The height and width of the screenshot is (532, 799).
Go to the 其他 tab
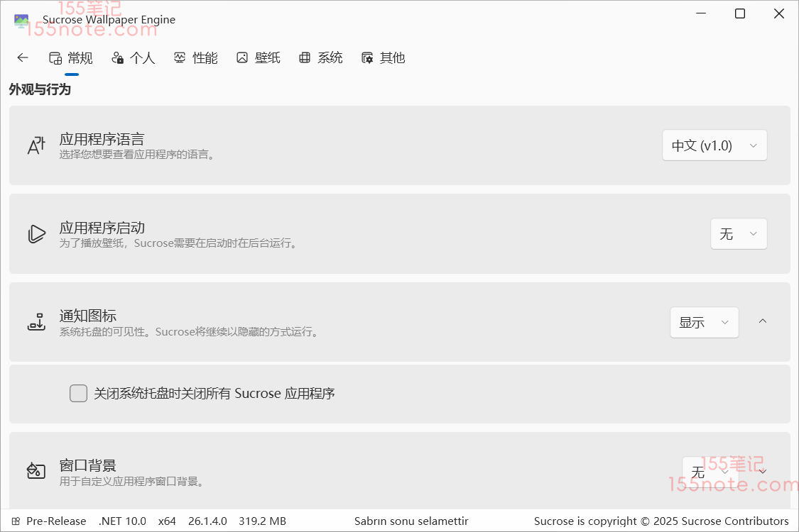[384, 58]
